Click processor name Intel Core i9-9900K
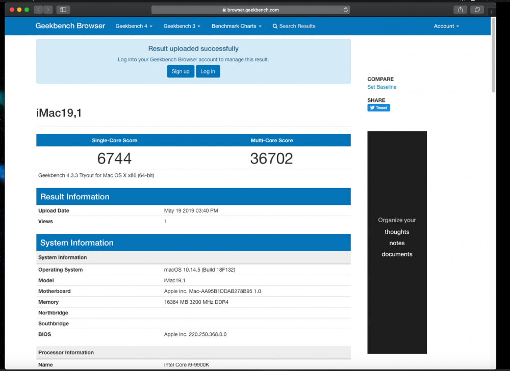 (186, 365)
